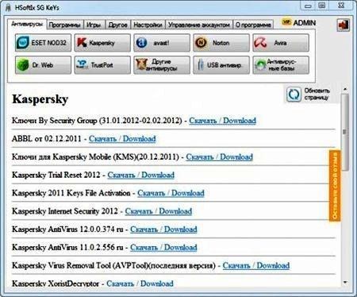Click the red exit icon beside ADMIN
The height and width of the screenshot is (297, 357).
point(343,25)
